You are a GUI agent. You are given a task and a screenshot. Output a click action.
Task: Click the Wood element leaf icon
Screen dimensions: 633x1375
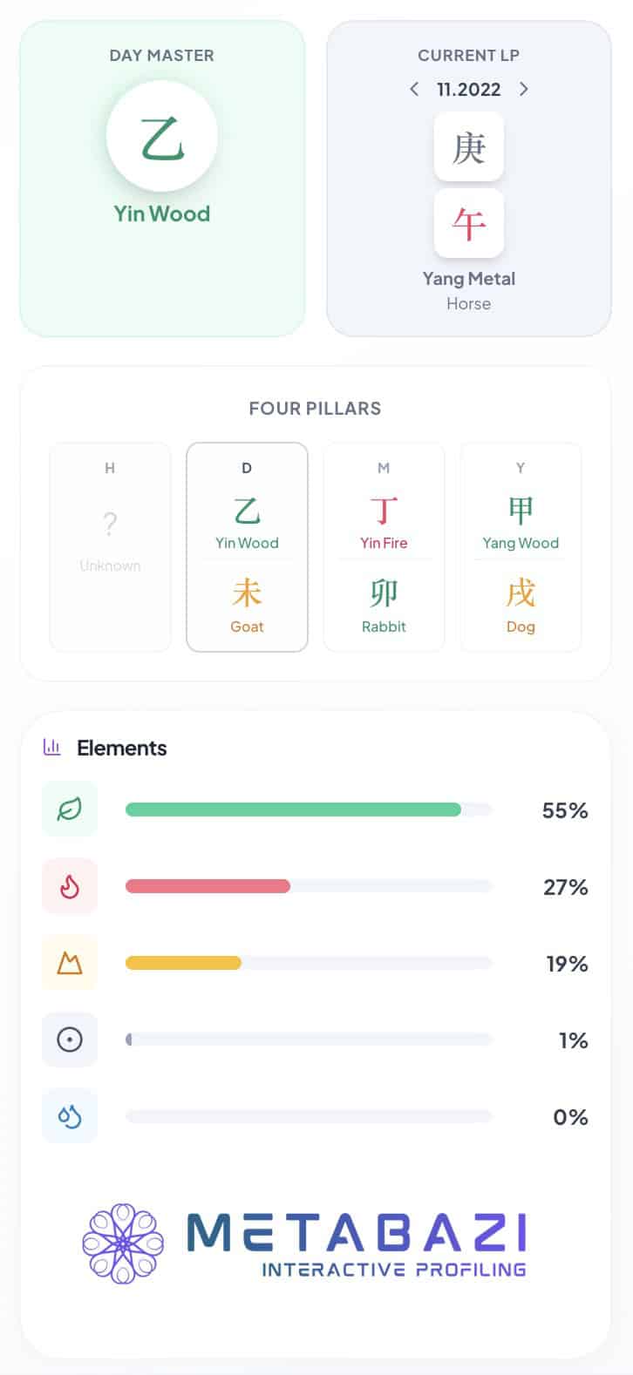70,809
